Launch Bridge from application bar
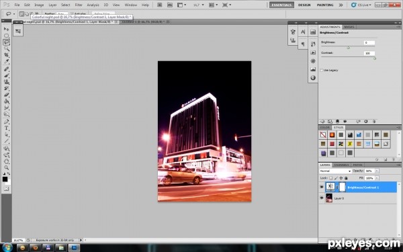 pos(159,5)
